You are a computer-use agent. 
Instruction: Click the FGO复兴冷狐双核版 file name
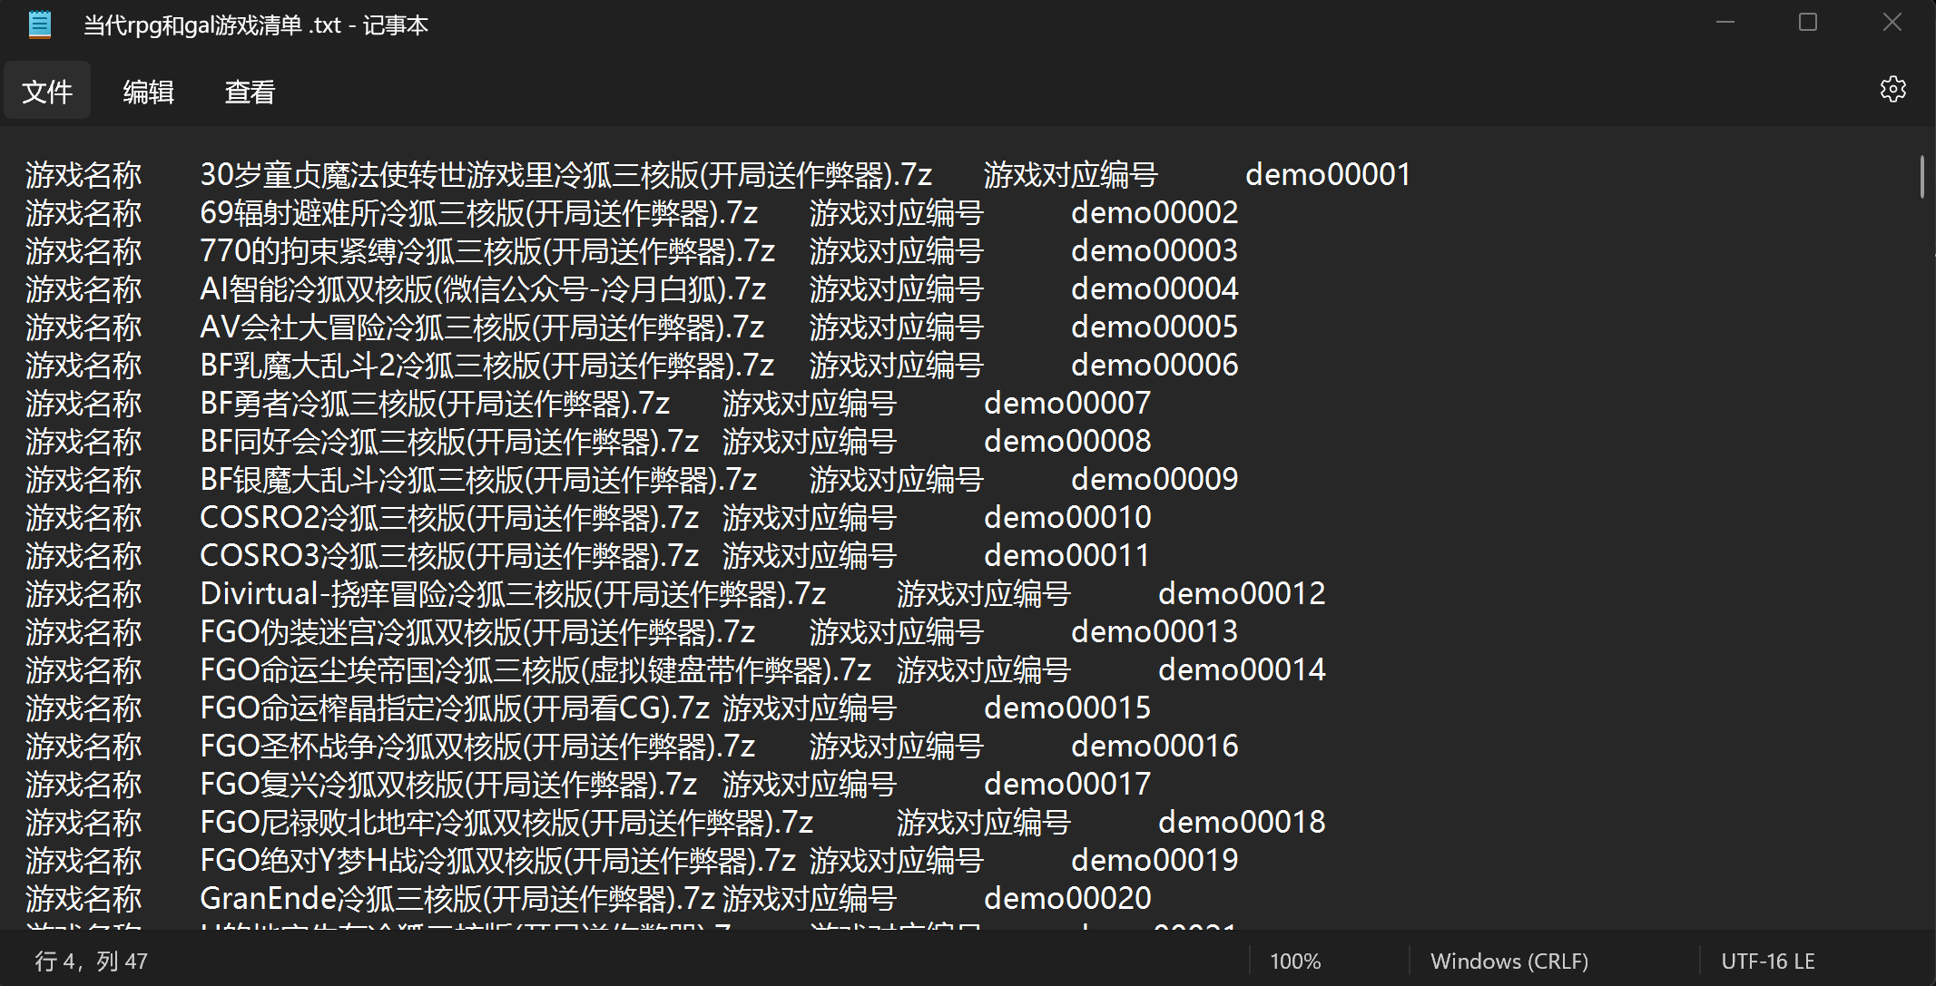(448, 784)
